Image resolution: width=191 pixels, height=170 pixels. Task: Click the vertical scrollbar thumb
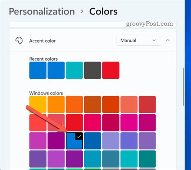click(183, 87)
